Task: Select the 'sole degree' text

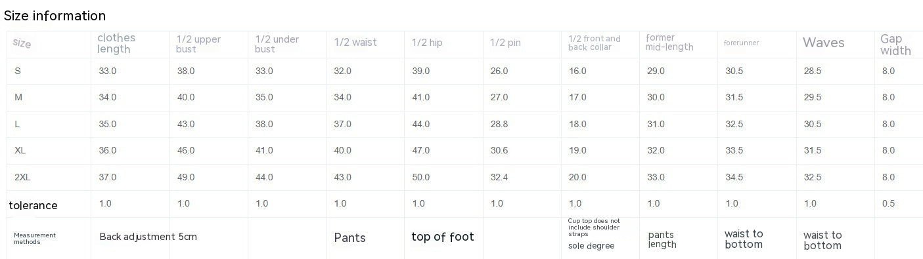Action: point(591,246)
